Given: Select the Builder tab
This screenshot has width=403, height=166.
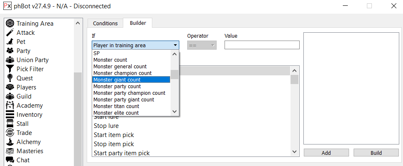Looking at the screenshot, I should pos(138,23).
